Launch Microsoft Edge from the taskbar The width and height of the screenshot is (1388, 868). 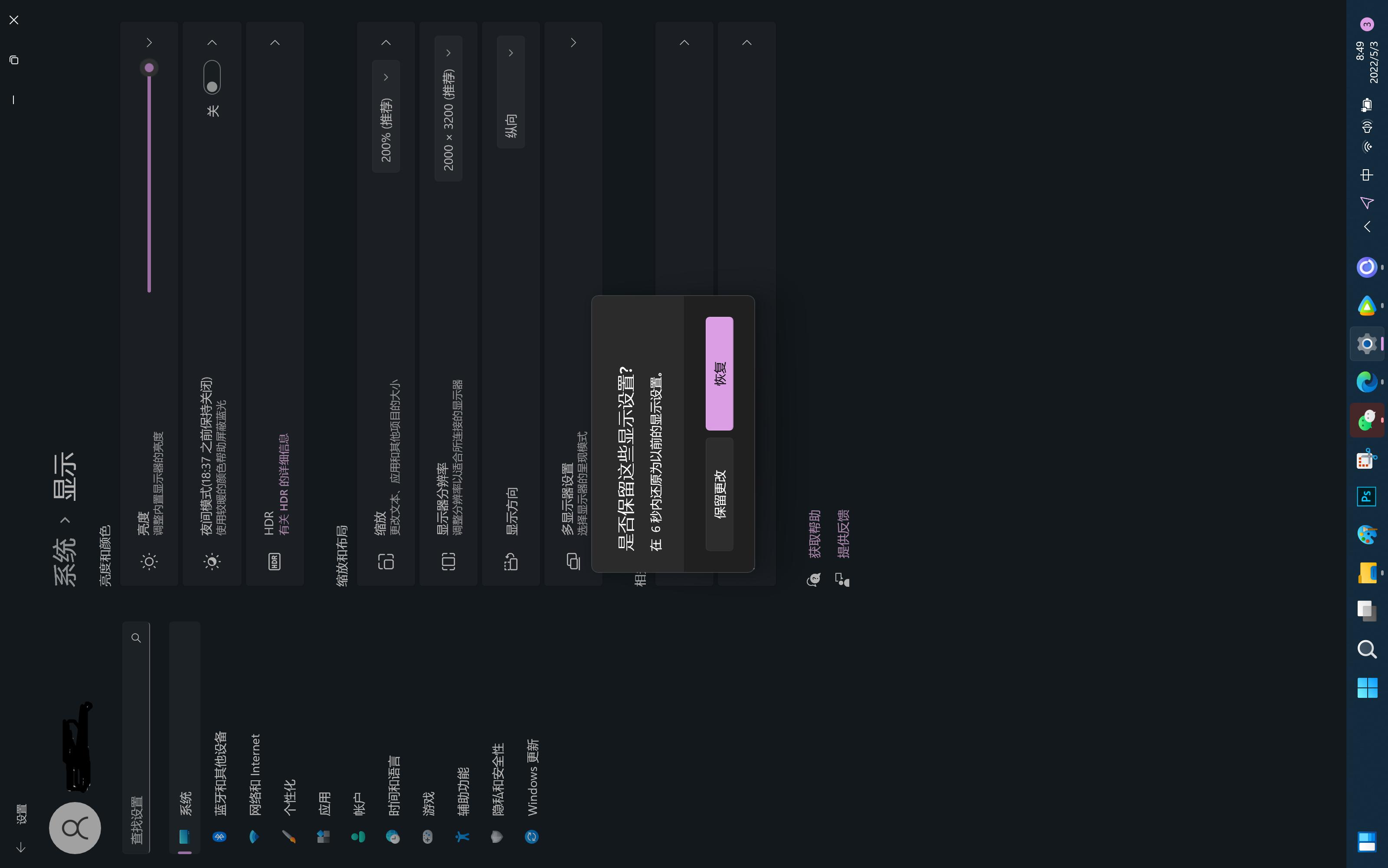click(1367, 382)
